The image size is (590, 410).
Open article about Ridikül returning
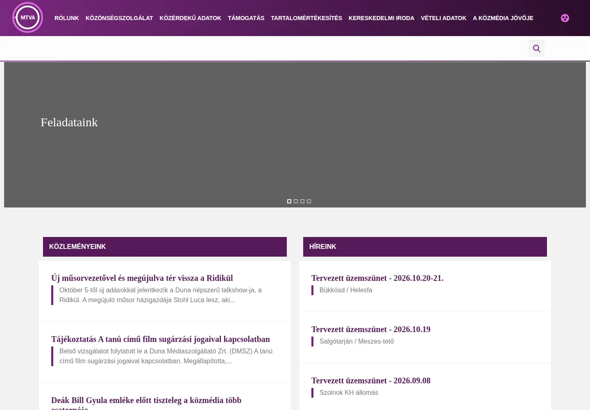[x=142, y=278]
